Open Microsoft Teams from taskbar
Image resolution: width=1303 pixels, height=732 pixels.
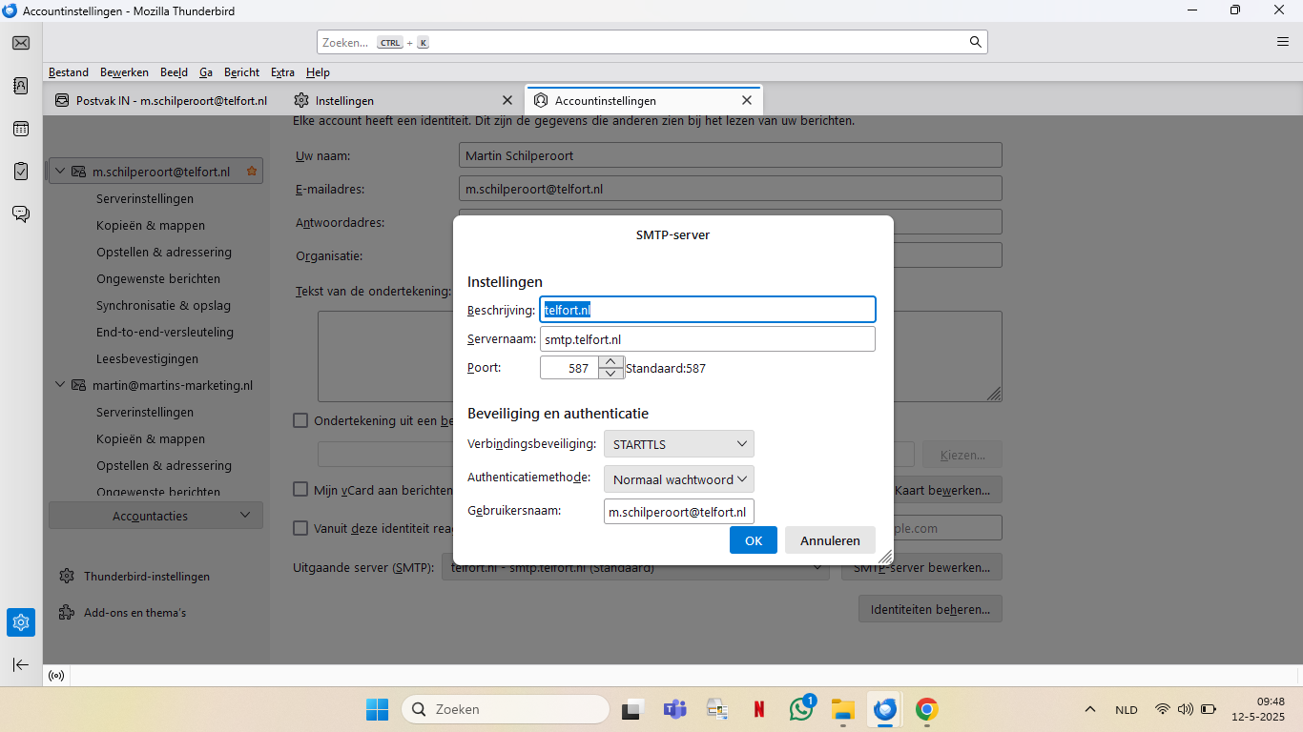pos(675,709)
